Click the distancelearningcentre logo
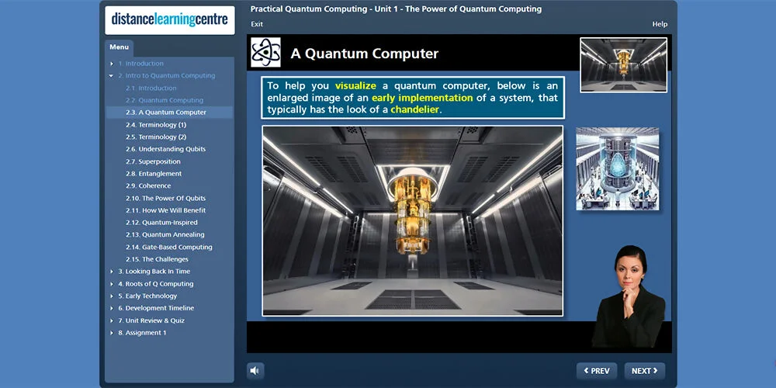Screen dimensions: 776x388 click(x=170, y=19)
